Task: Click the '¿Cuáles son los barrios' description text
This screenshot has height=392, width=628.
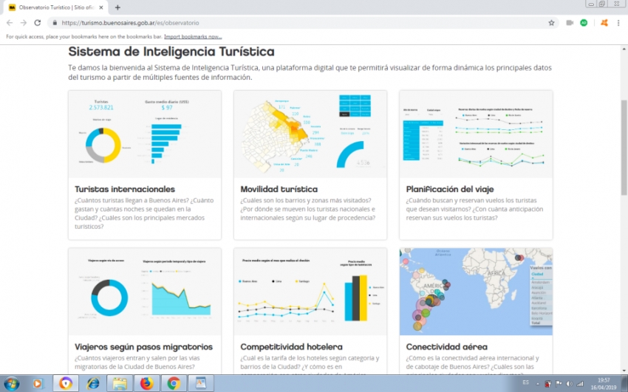Action: (x=307, y=209)
